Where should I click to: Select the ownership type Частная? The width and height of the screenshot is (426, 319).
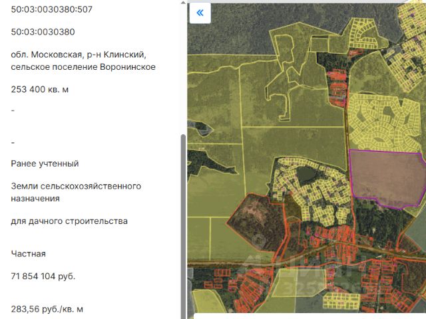[x=28, y=254]
